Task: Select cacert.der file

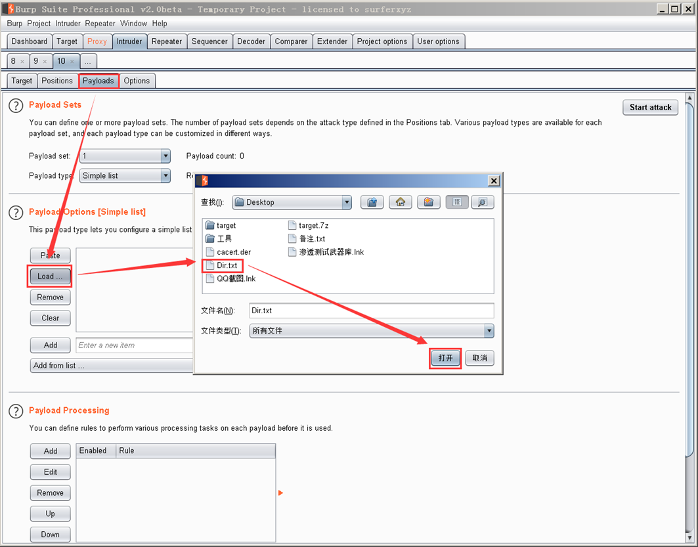Action: (x=229, y=252)
